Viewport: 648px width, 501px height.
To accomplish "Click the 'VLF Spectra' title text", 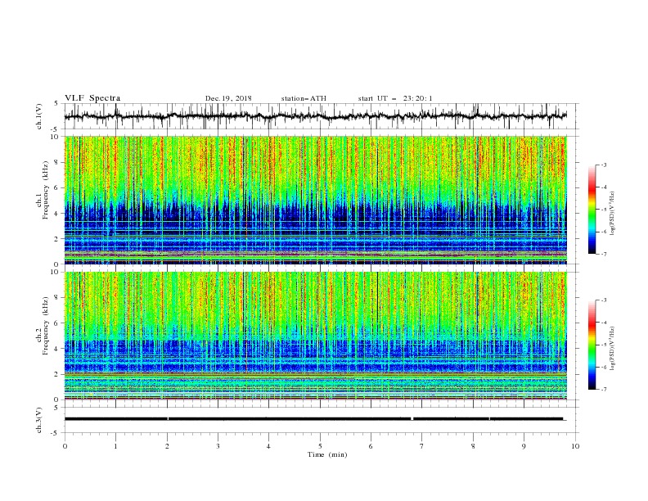I will (x=92, y=98).
